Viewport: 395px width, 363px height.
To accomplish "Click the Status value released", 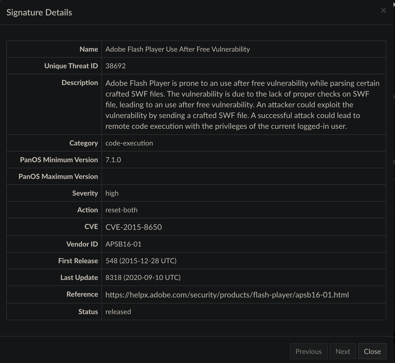I will (x=118, y=312).
